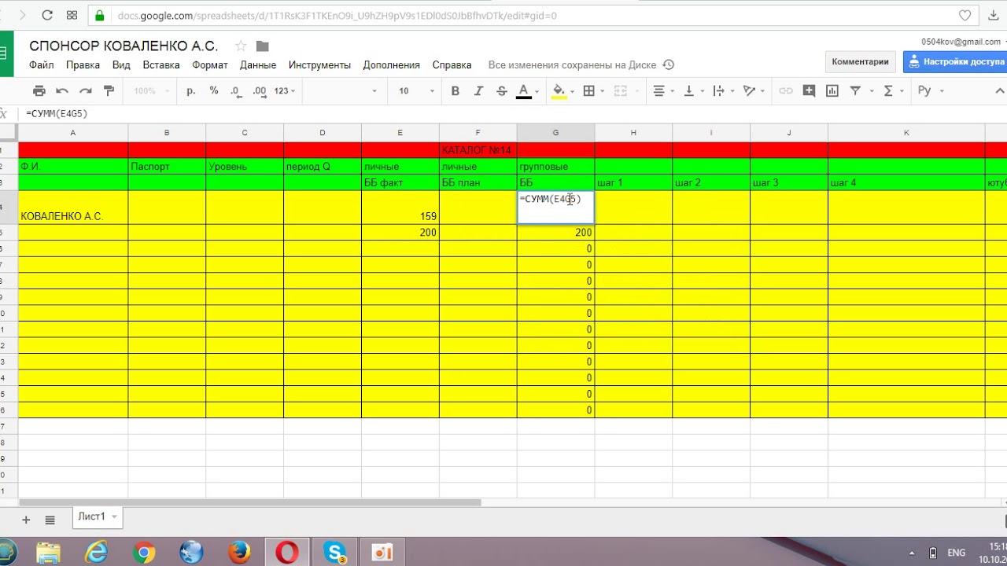Select column G header
The height and width of the screenshot is (566, 1007).
pos(555,133)
